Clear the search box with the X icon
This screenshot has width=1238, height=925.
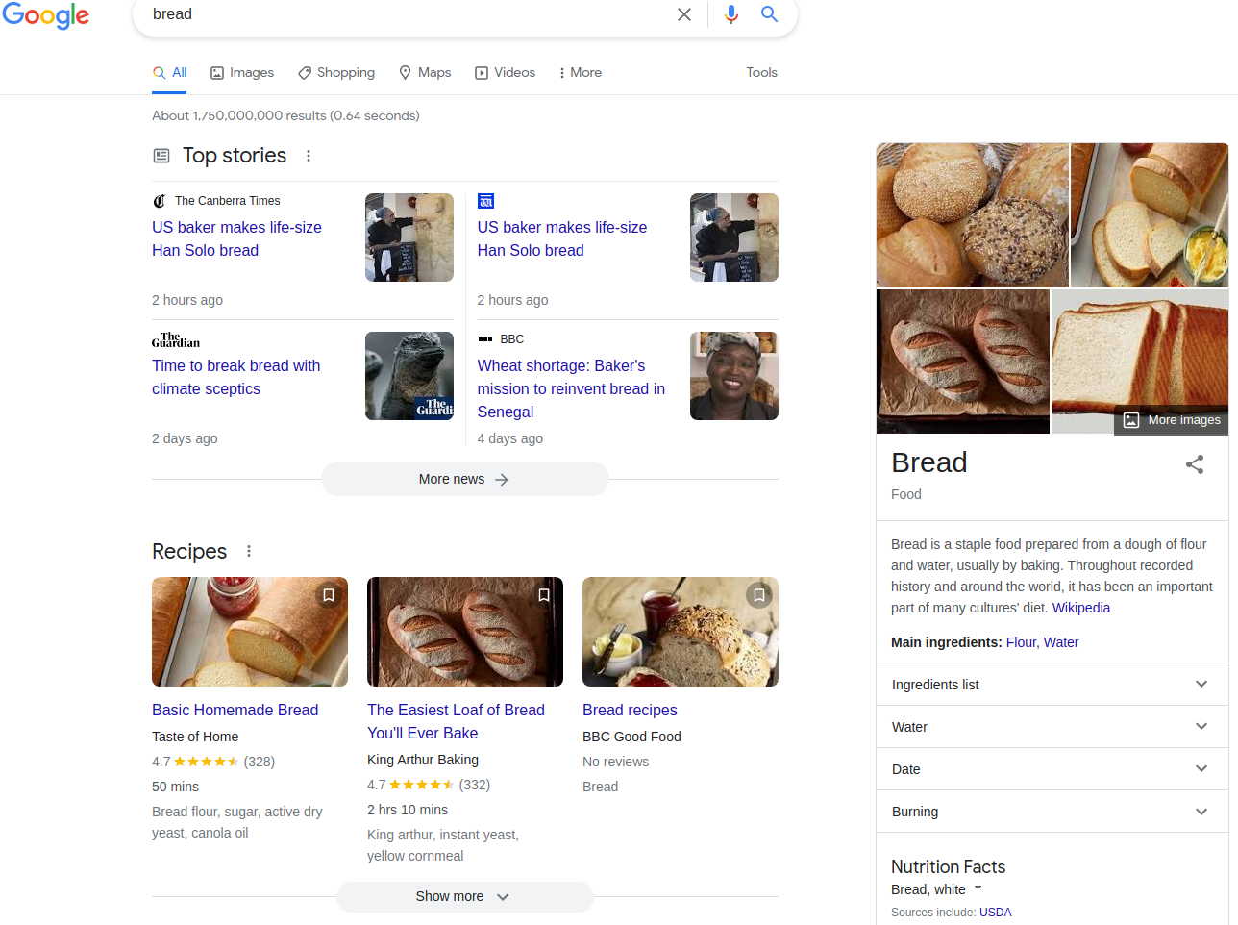[x=683, y=14]
